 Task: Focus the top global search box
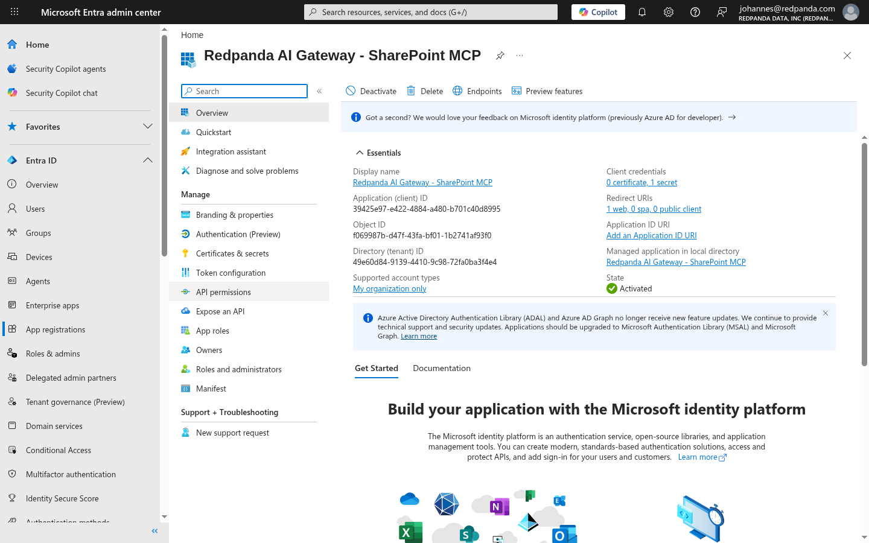pyautogui.click(x=431, y=12)
